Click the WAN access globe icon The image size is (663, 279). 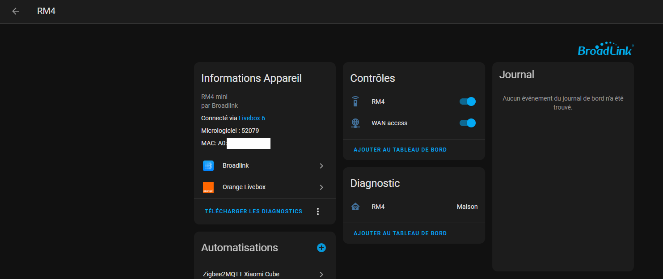point(355,123)
